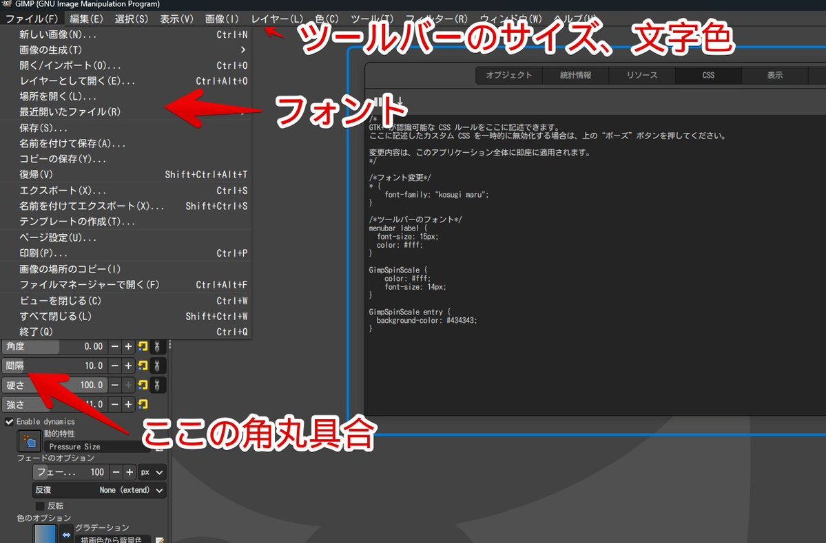Switch to the 統計情報 tab
This screenshot has height=543, width=826.
pyautogui.click(x=575, y=75)
